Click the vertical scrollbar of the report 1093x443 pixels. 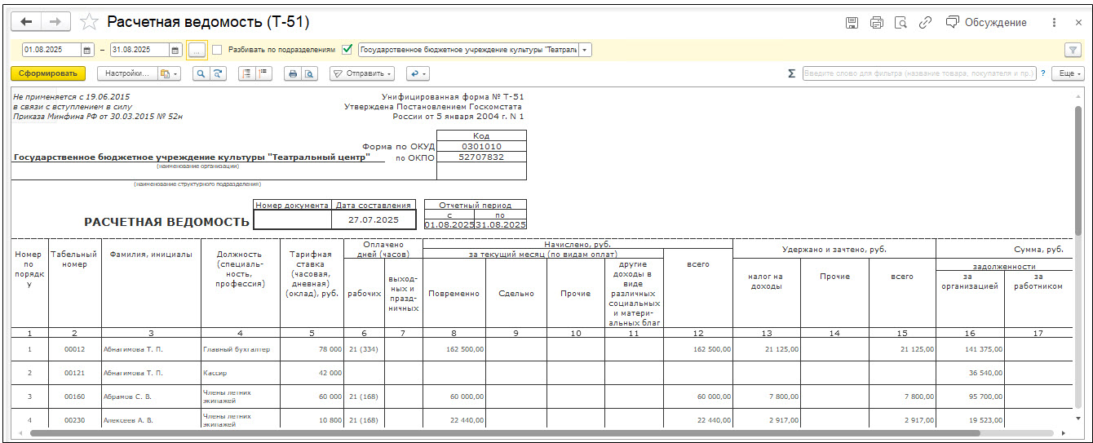coord(1079,171)
